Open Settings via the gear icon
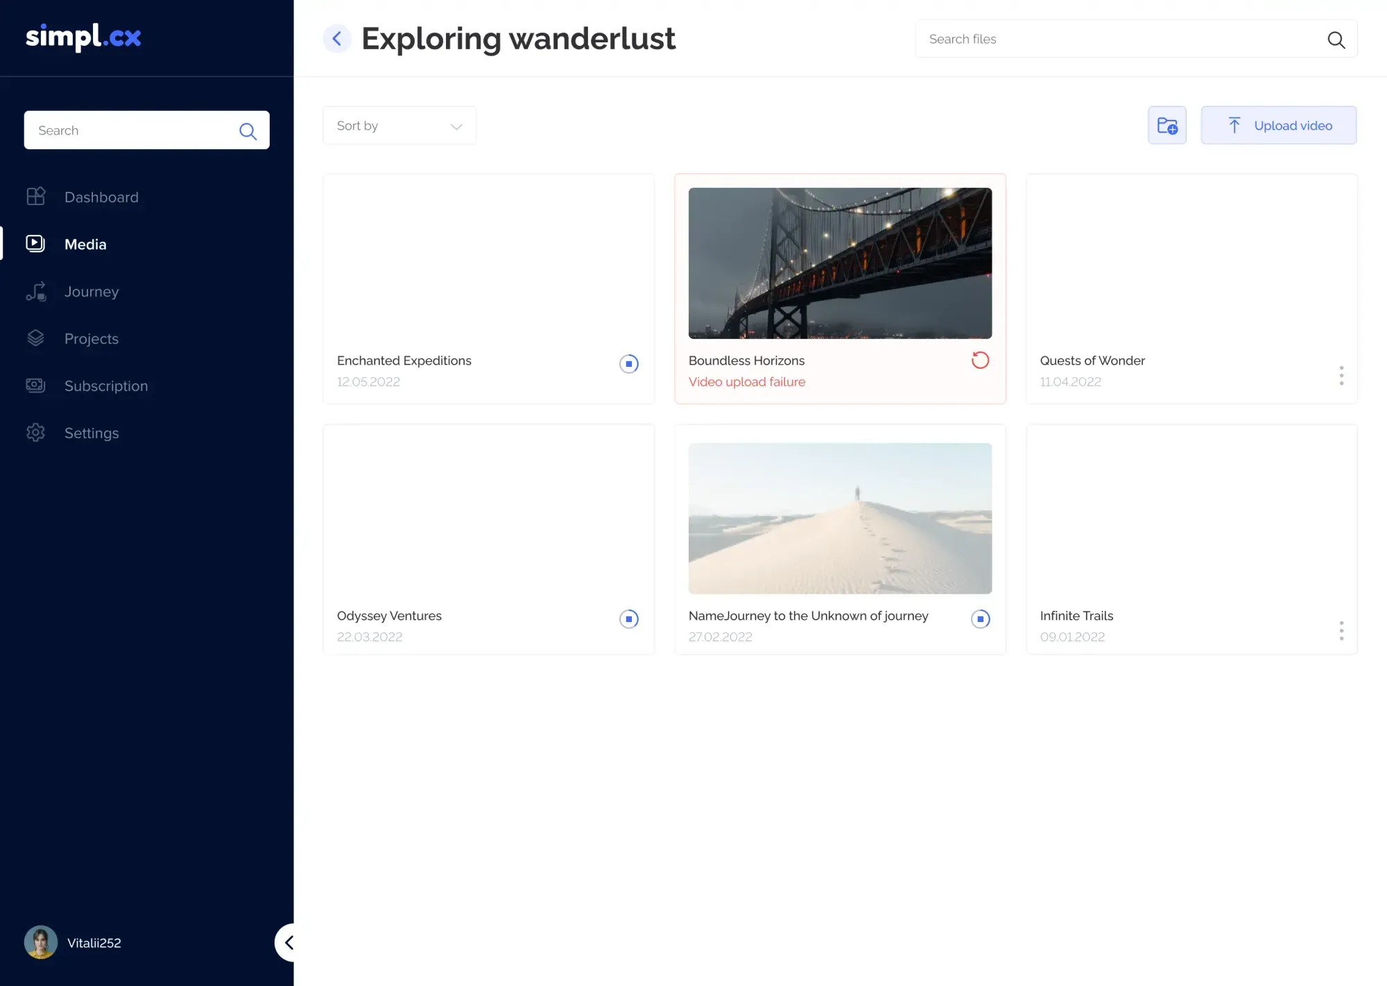The height and width of the screenshot is (986, 1387). [35, 433]
